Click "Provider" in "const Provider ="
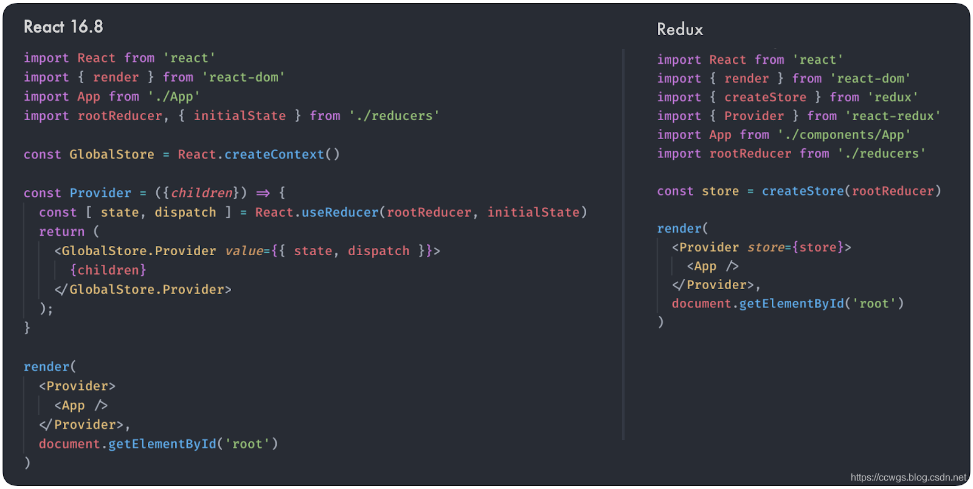The image size is (973, 489). (100, 193)
